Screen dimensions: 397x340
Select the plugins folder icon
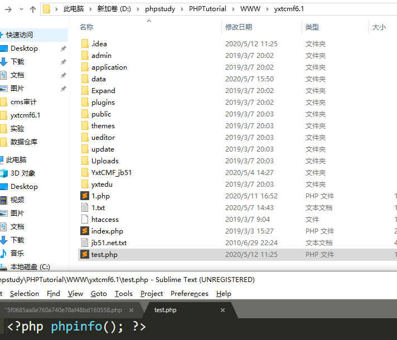tap(85, 102)
